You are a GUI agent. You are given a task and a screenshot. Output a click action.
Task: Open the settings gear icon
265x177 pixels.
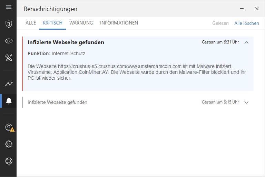click(x=9, y=144)
